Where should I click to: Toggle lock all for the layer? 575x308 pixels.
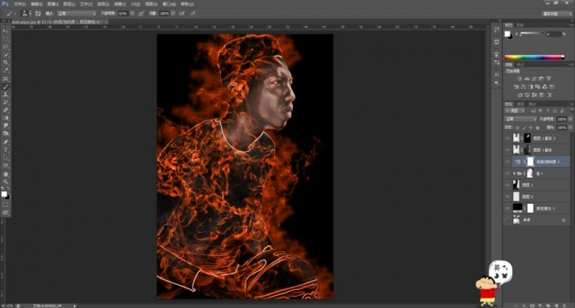537,127
